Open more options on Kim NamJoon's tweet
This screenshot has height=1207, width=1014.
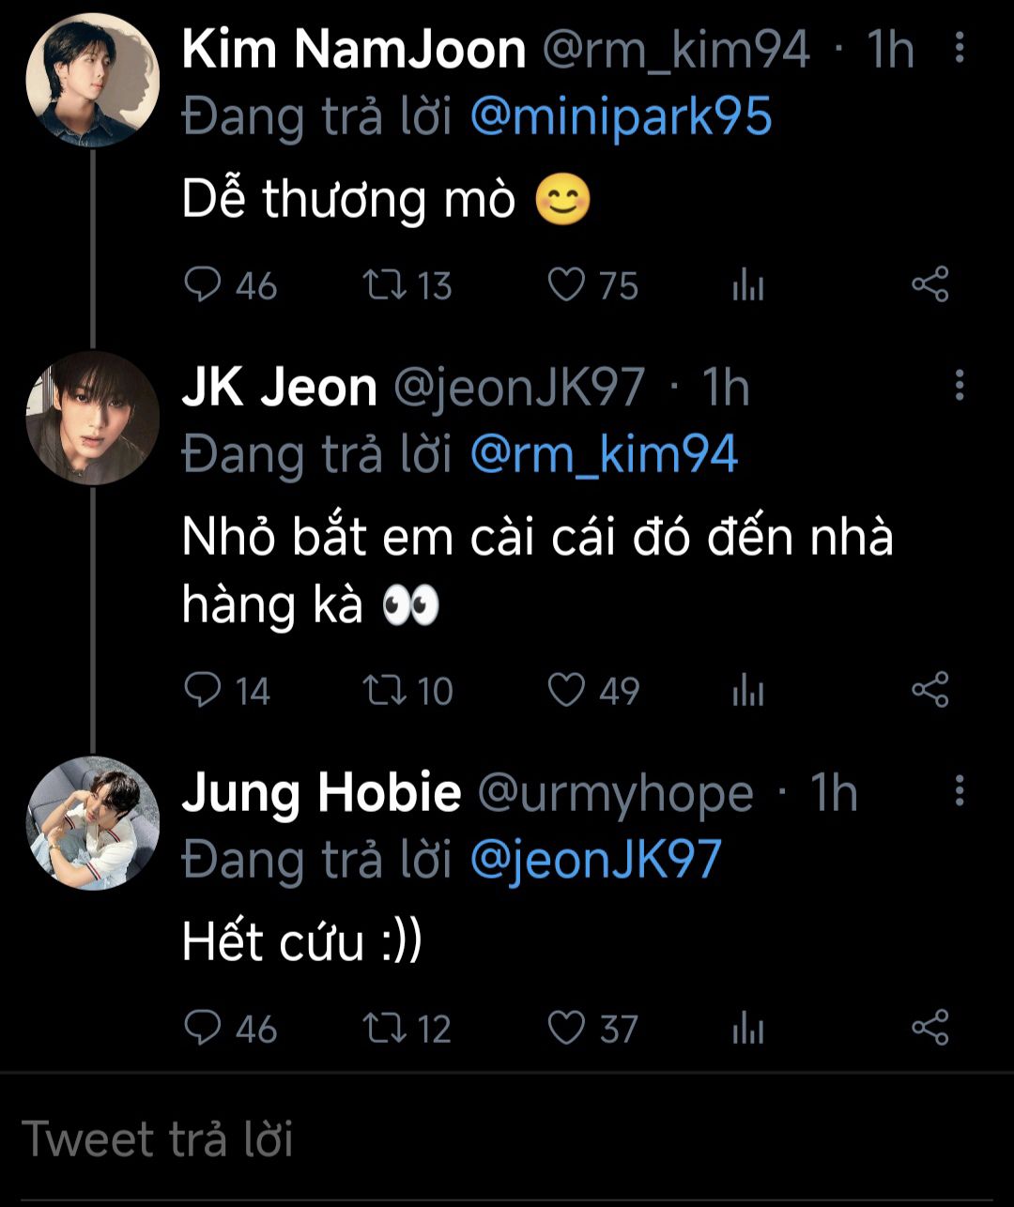[959, 48]
